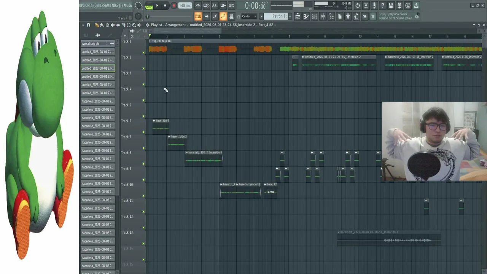
Task: Start playback with the Play button
Action: [157, 5]
